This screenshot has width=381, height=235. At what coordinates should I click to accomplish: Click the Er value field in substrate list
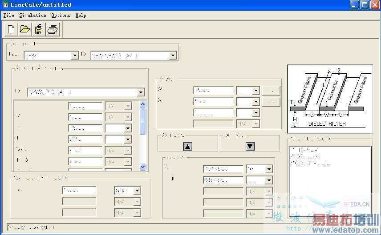click(85, 106)
